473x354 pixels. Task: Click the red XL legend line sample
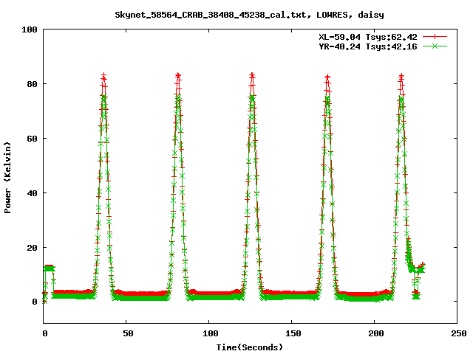click(435, 37)
